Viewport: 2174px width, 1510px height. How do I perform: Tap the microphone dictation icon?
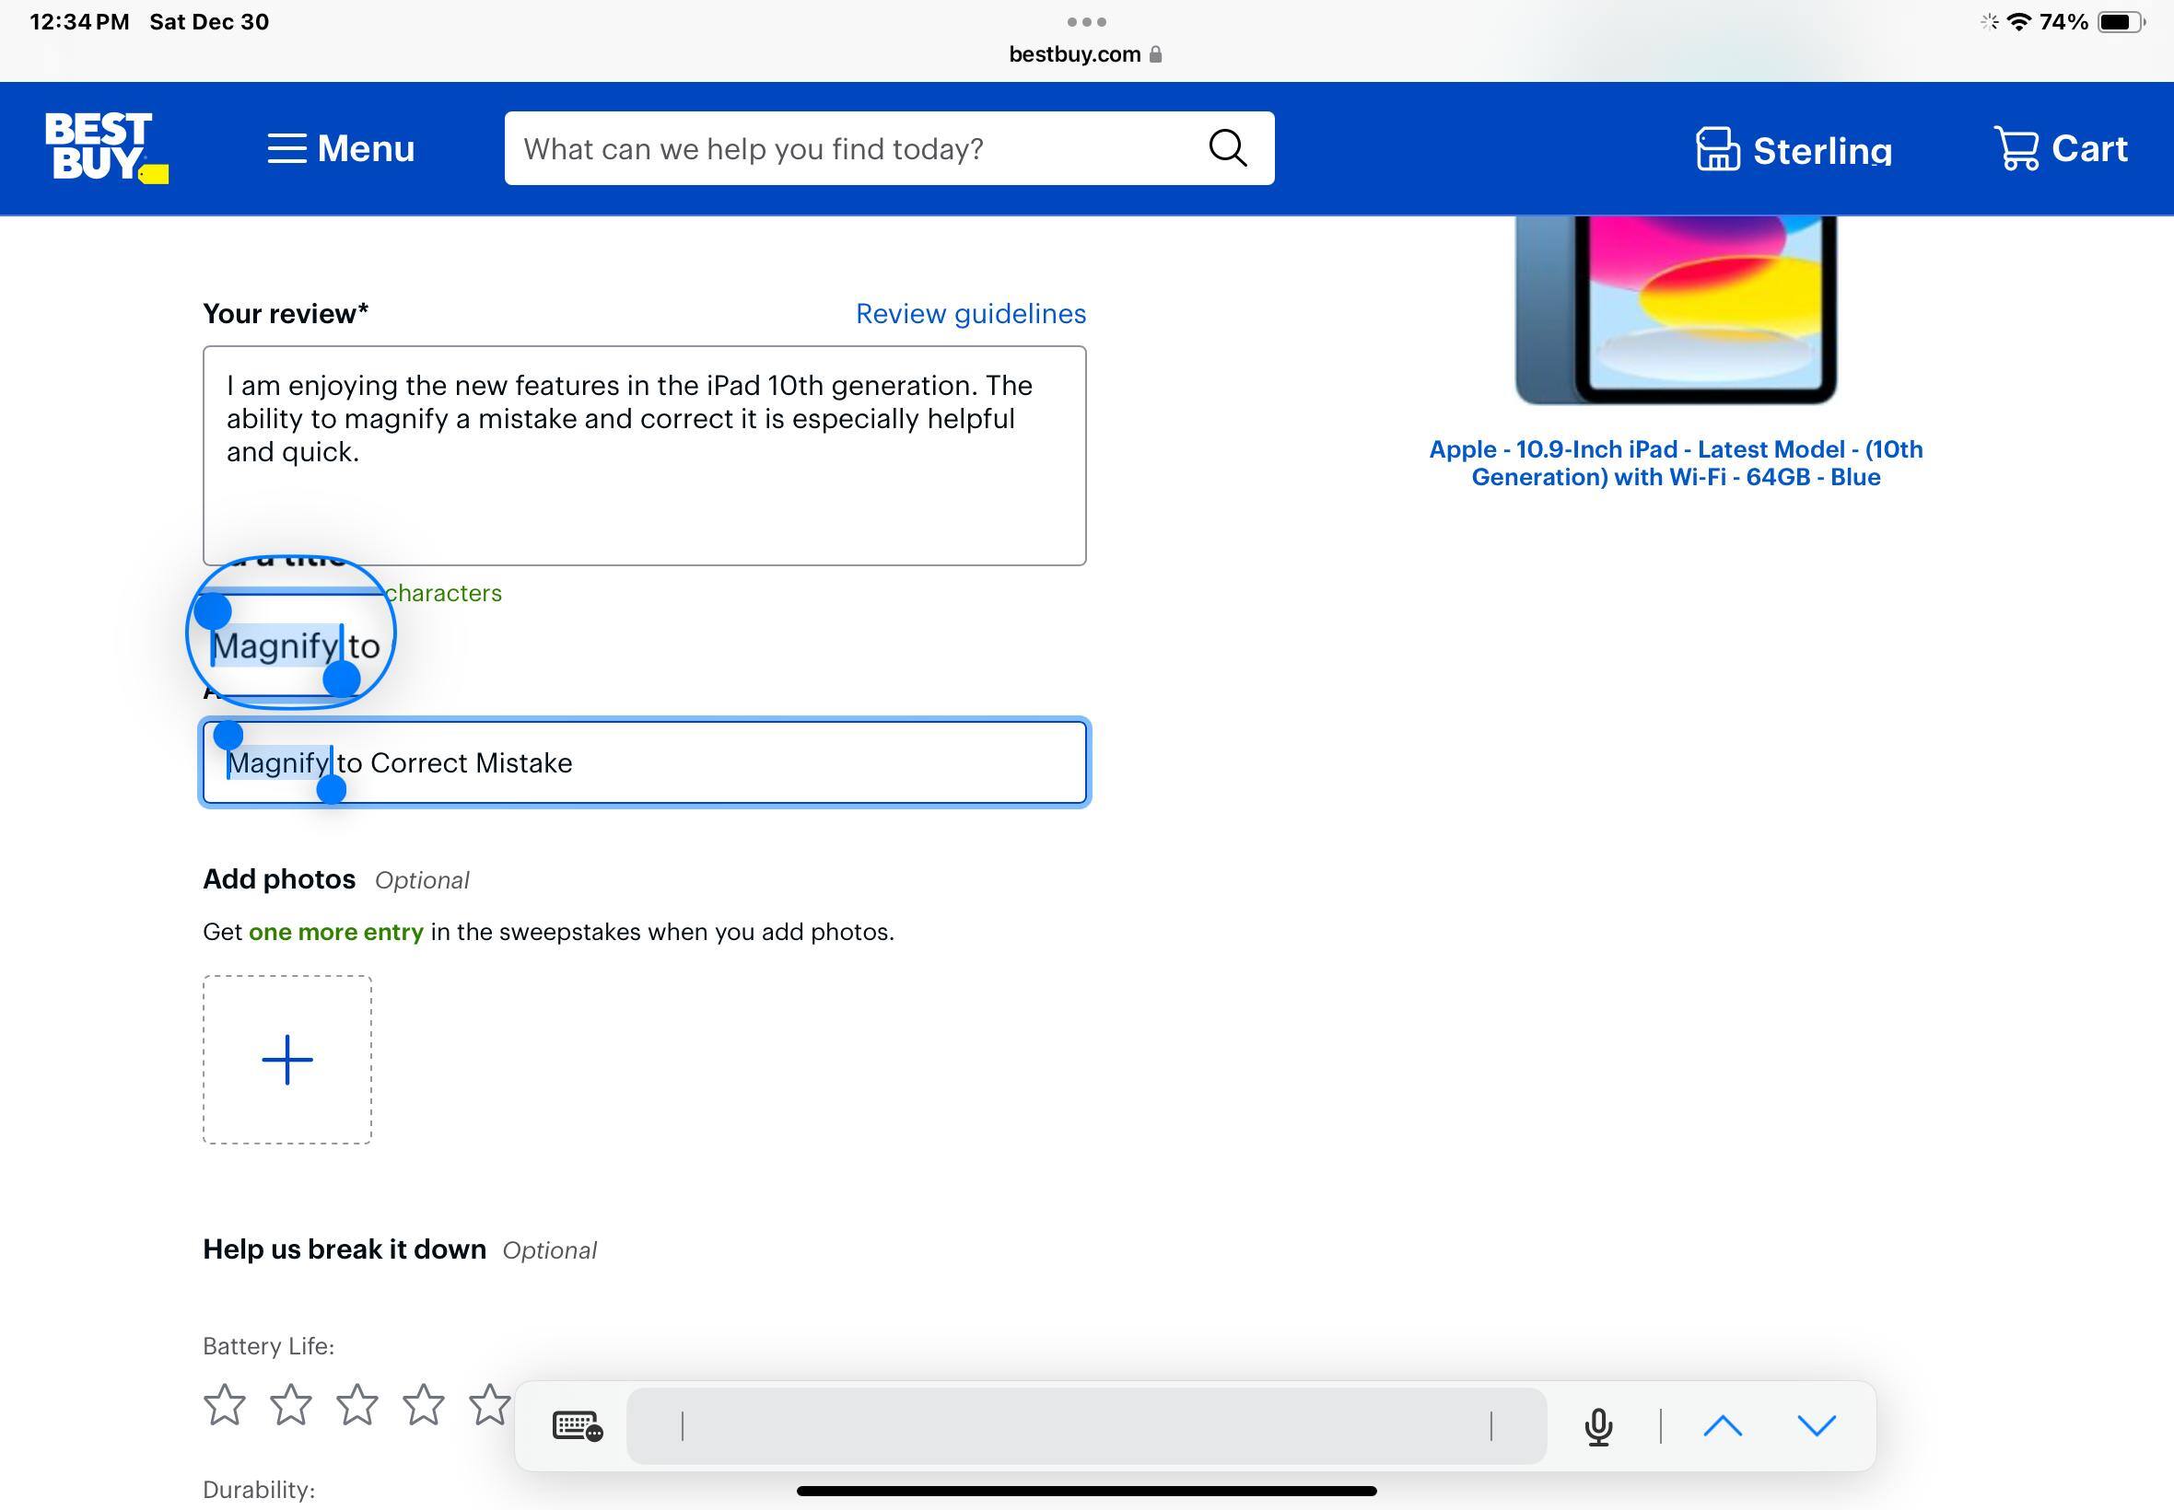pyautogui.click(x=1598, y=1426)
